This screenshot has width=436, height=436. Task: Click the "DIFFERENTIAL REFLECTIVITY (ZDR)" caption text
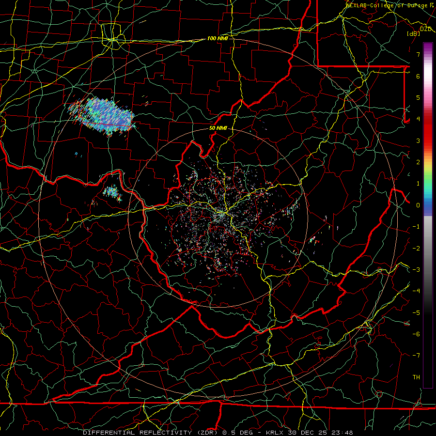point(151,433)
